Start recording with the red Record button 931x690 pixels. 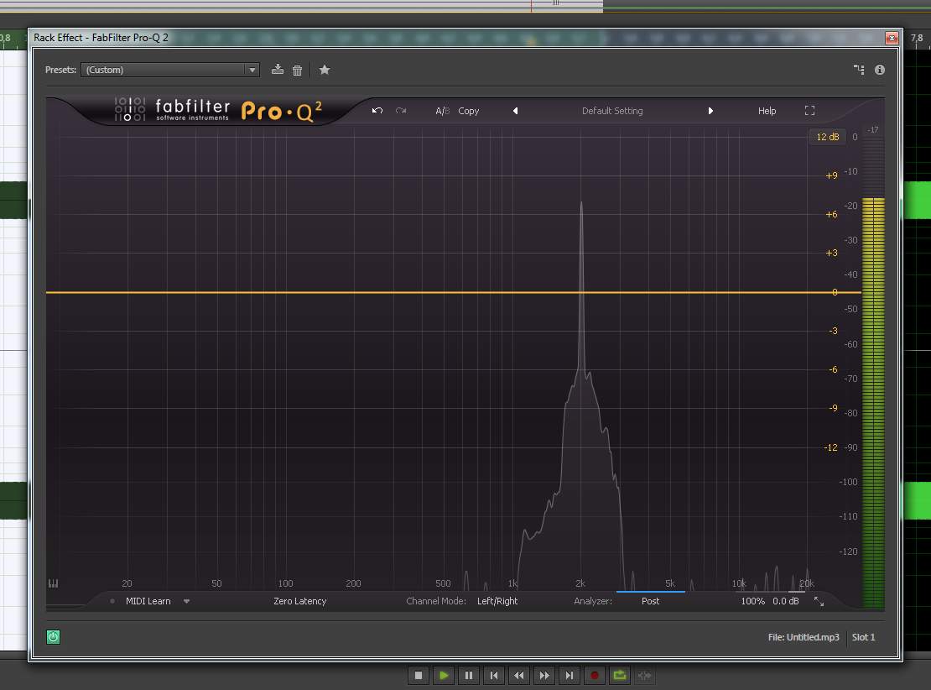[x=595, y=675]
